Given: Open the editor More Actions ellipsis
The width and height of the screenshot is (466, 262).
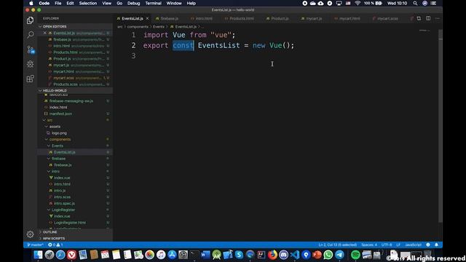Looking at the screenshot, I should tap(437, 18).
